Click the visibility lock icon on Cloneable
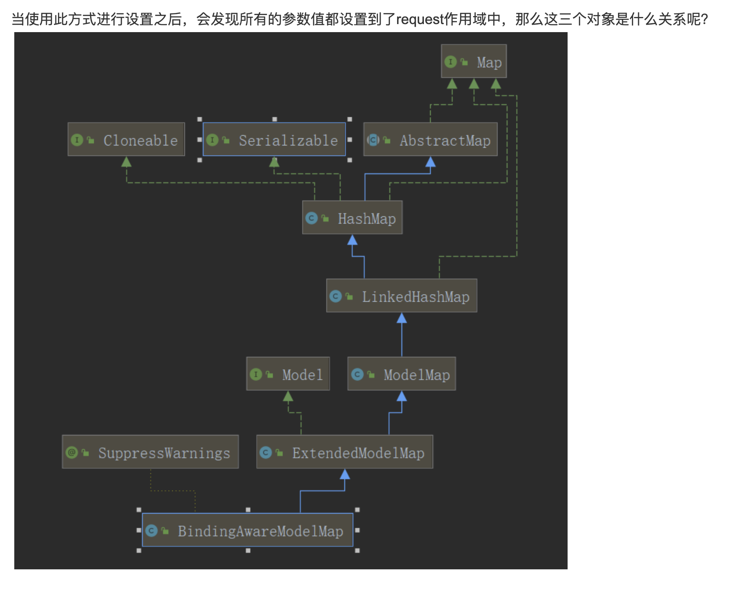755x597 pixels. coord(91,140)
